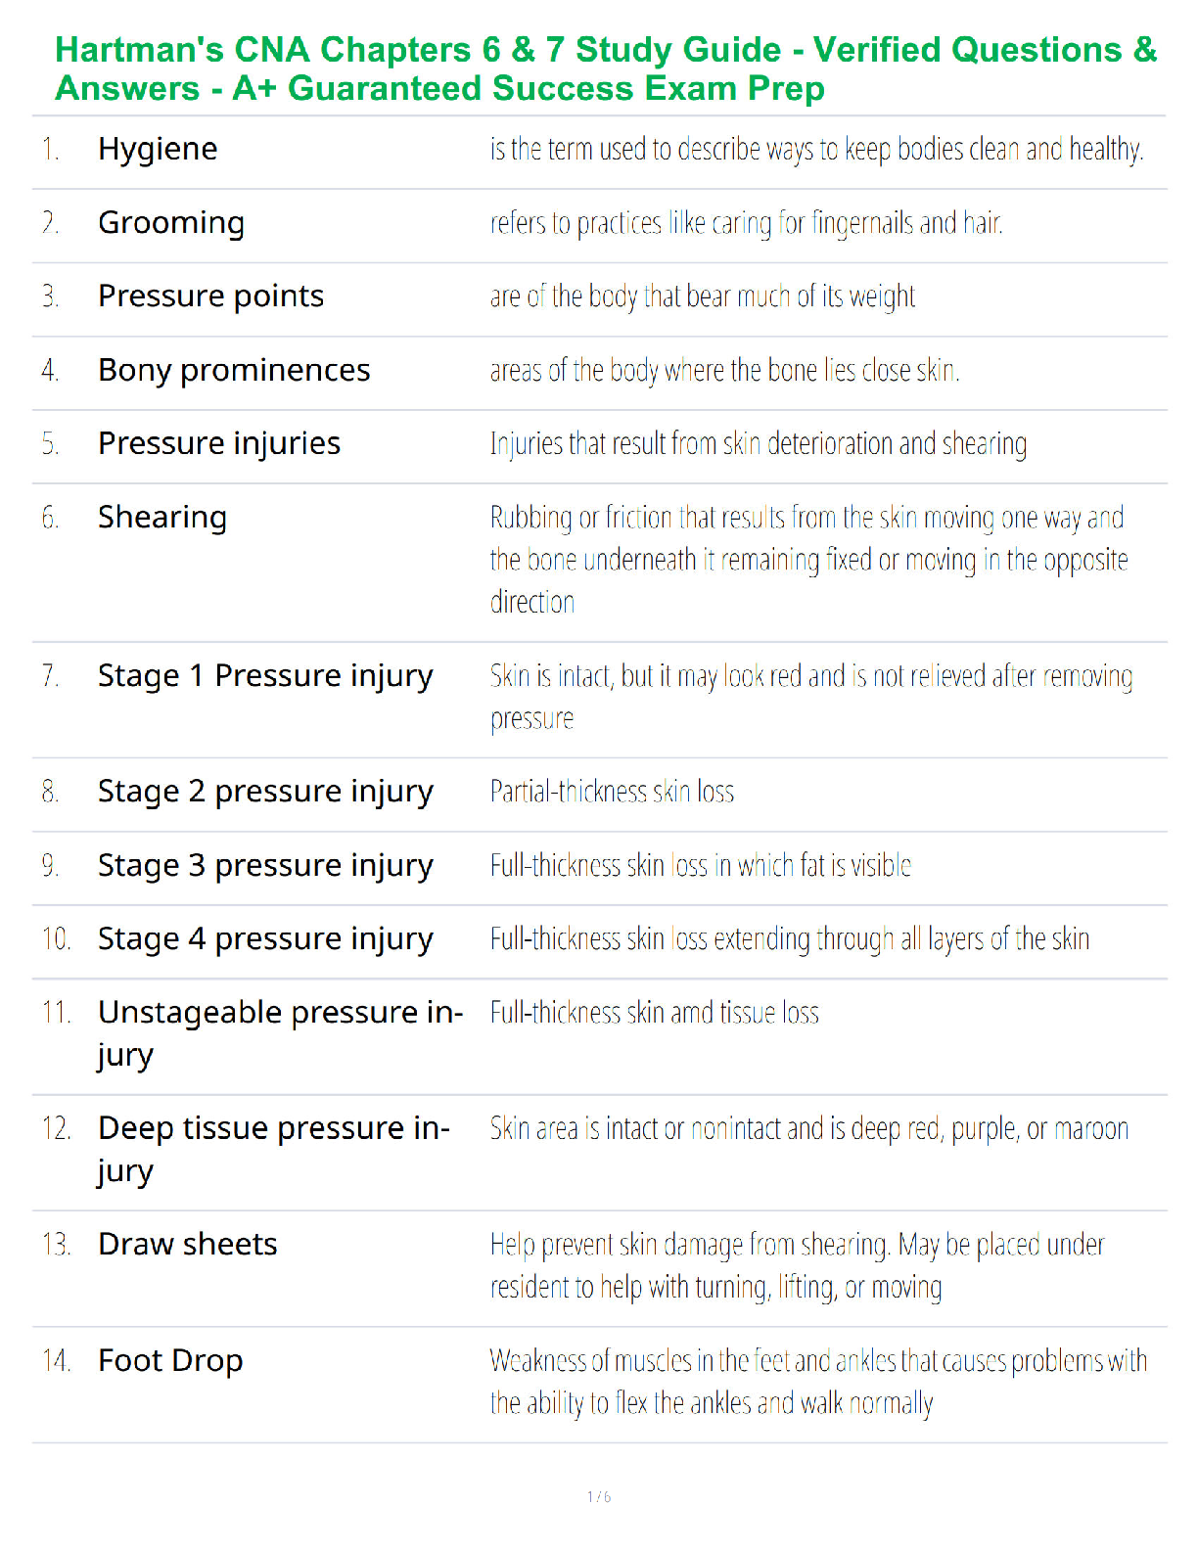Click 'Partial-thickness skin loss' definition
This screenshot has width=1198, height=1550.
point(612,792)
